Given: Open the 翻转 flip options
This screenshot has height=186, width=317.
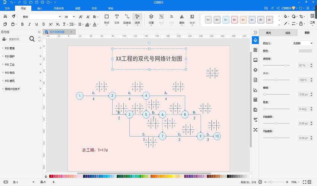Looking at the screenshot, I should tap(182, 19).
